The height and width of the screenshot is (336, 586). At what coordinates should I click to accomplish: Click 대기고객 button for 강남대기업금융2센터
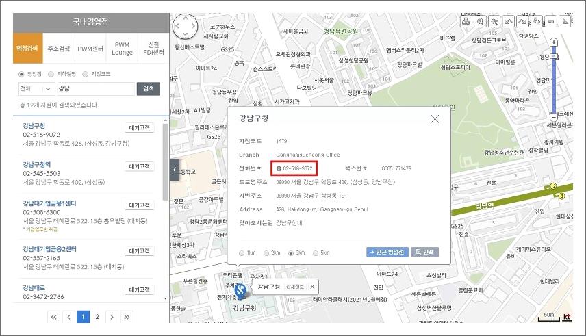(x=140, y=251)
